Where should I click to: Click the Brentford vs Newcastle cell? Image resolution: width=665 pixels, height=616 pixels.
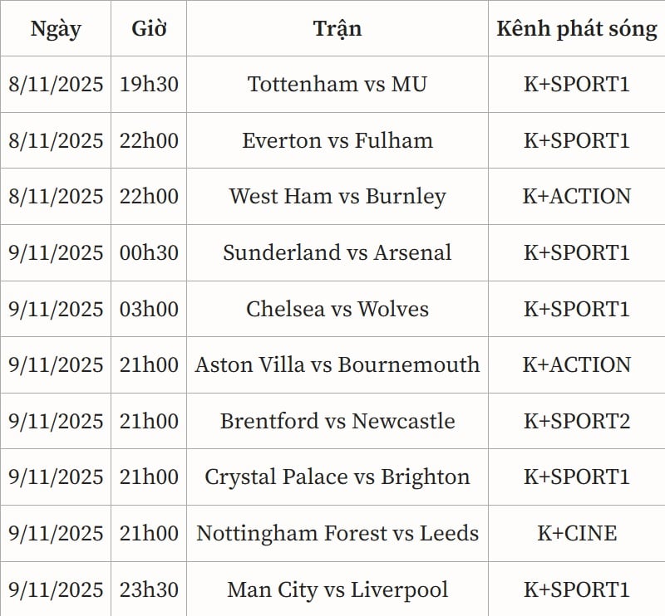pos(337,421)
